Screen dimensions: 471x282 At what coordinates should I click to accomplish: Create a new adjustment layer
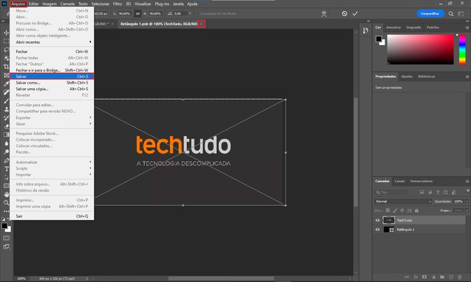tap(434, 277)
